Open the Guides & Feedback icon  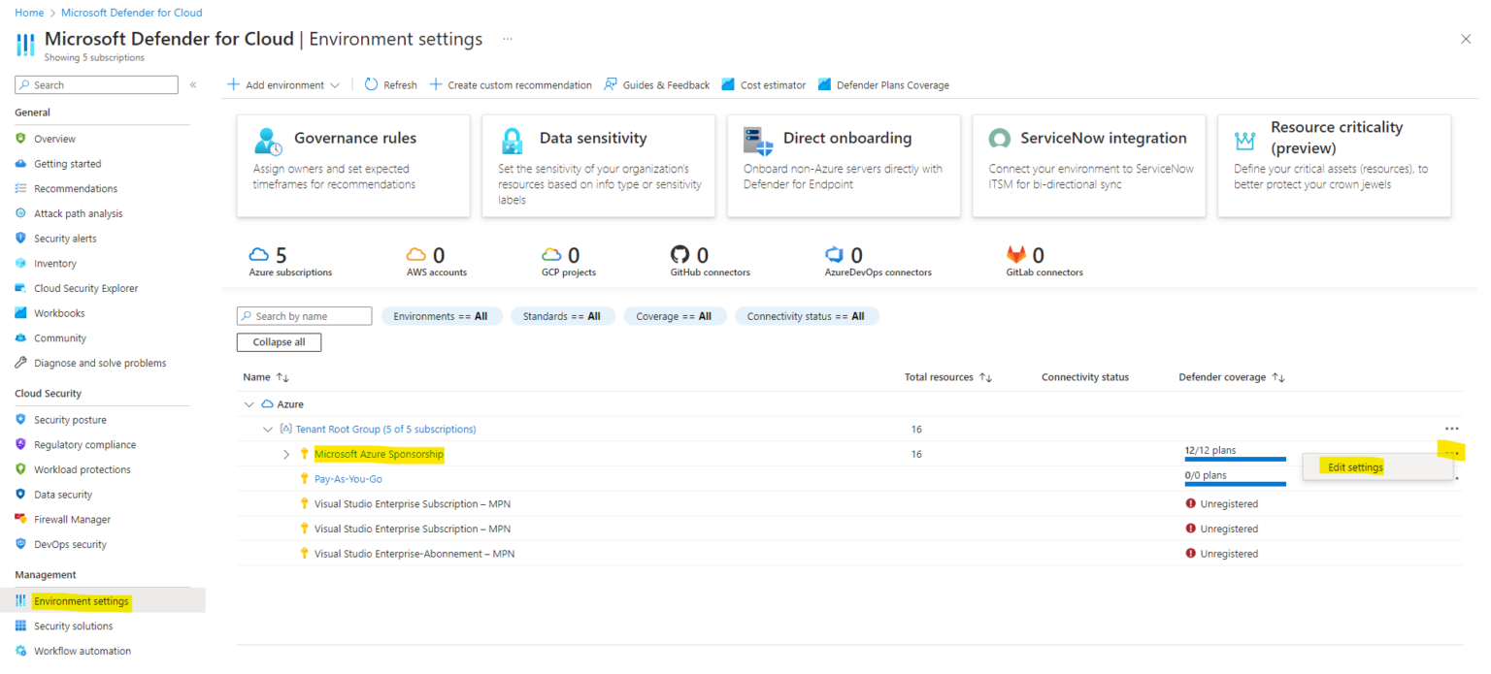coord(609,84)
